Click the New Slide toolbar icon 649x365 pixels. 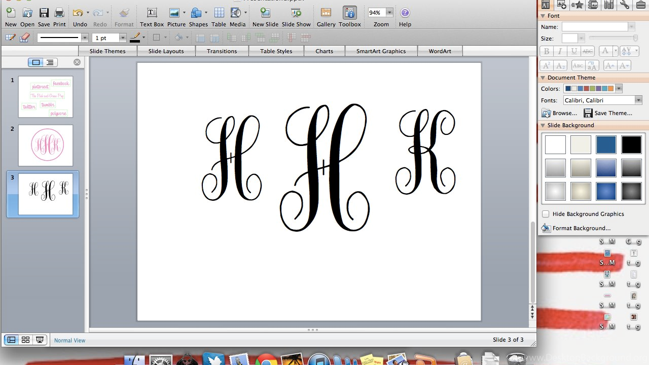click(x=265, y=13)
